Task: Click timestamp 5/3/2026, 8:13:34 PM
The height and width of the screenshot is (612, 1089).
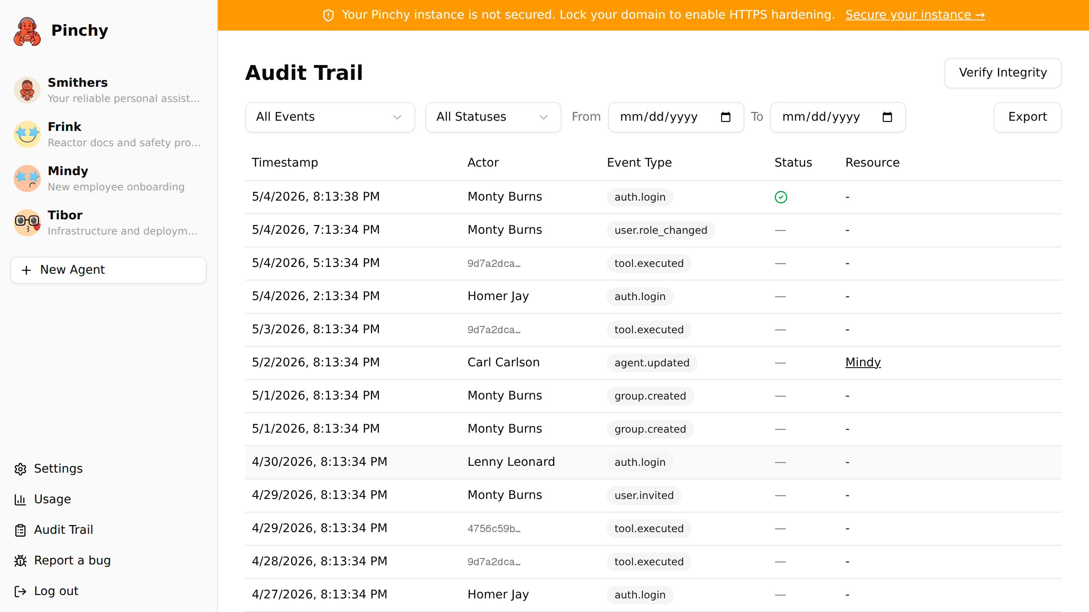Action: tap(316, 329)
